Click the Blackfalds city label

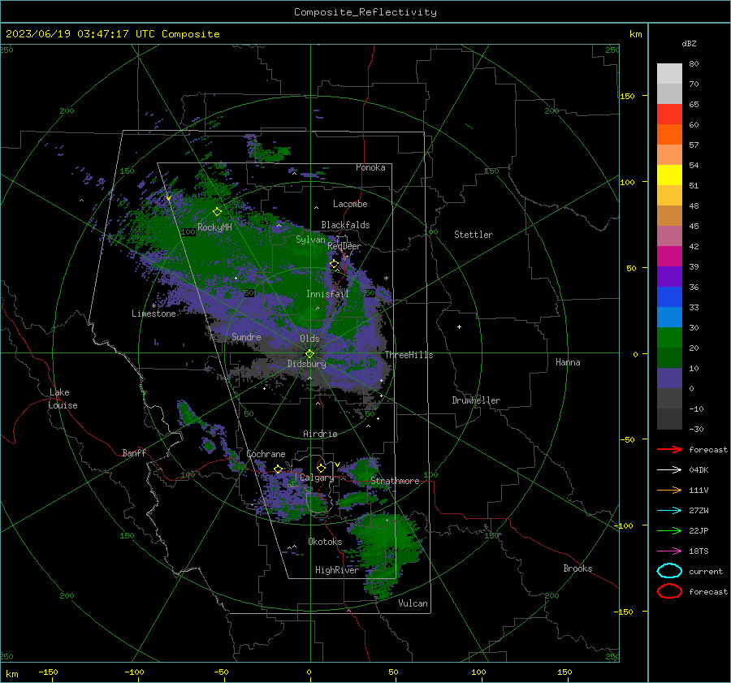coord(345,225)
